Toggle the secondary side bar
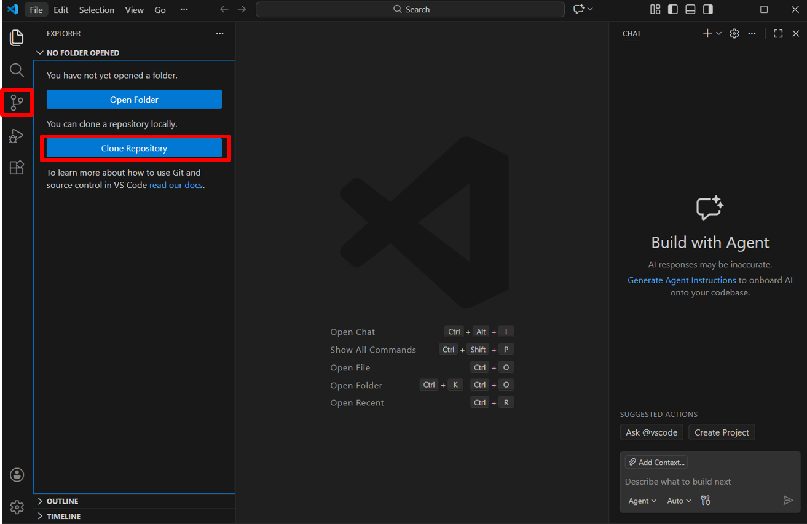 (x=708, y=9)
